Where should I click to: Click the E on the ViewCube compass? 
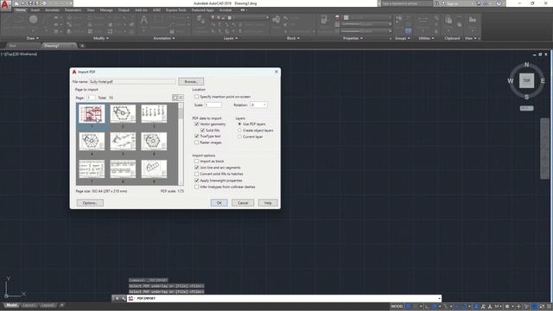[x=543, y=80]
